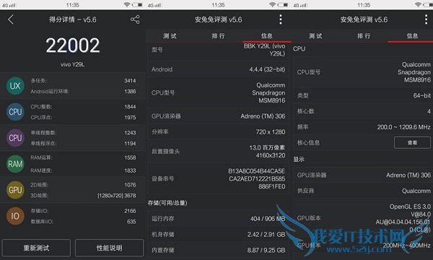Image resolution: width=433 pixels, height=260 pixels.
Task: Tap 4G signal indicator in right status bar
Action: click(x=300, y=5)
